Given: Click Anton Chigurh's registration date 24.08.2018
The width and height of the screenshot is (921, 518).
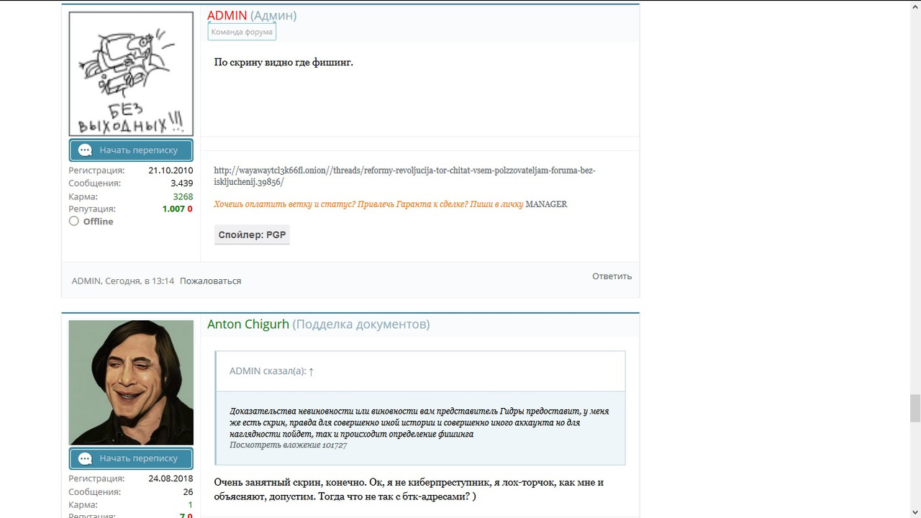Looking at the screenshot, I should point(171,478).
